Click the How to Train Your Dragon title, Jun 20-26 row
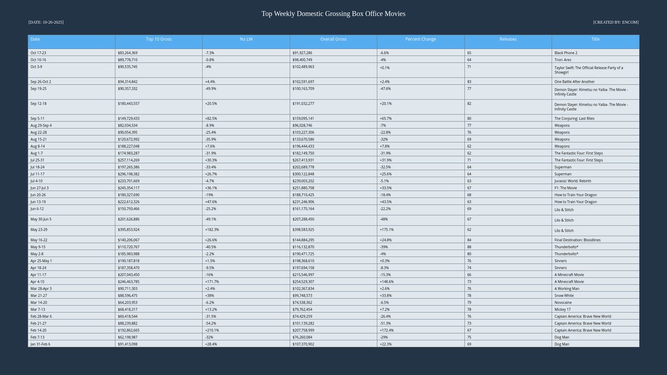This screenshot has height=375, width=667. 595,195
